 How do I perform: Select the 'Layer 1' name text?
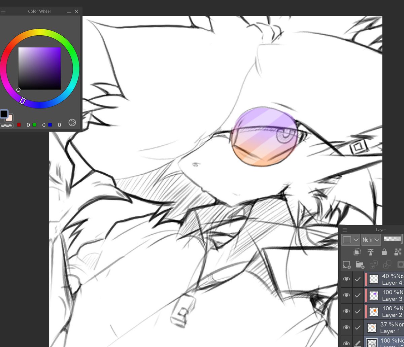(390, 331)
